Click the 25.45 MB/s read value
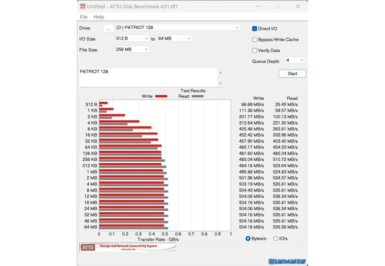 (286, 104)
